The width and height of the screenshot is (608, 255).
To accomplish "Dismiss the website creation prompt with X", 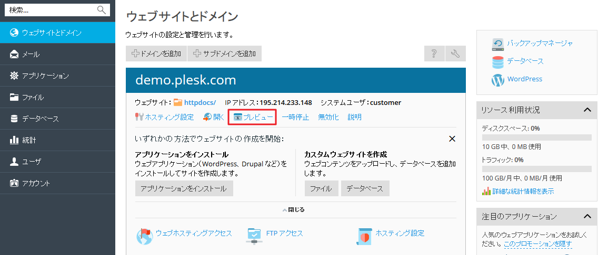I will (x=452, y=139).
